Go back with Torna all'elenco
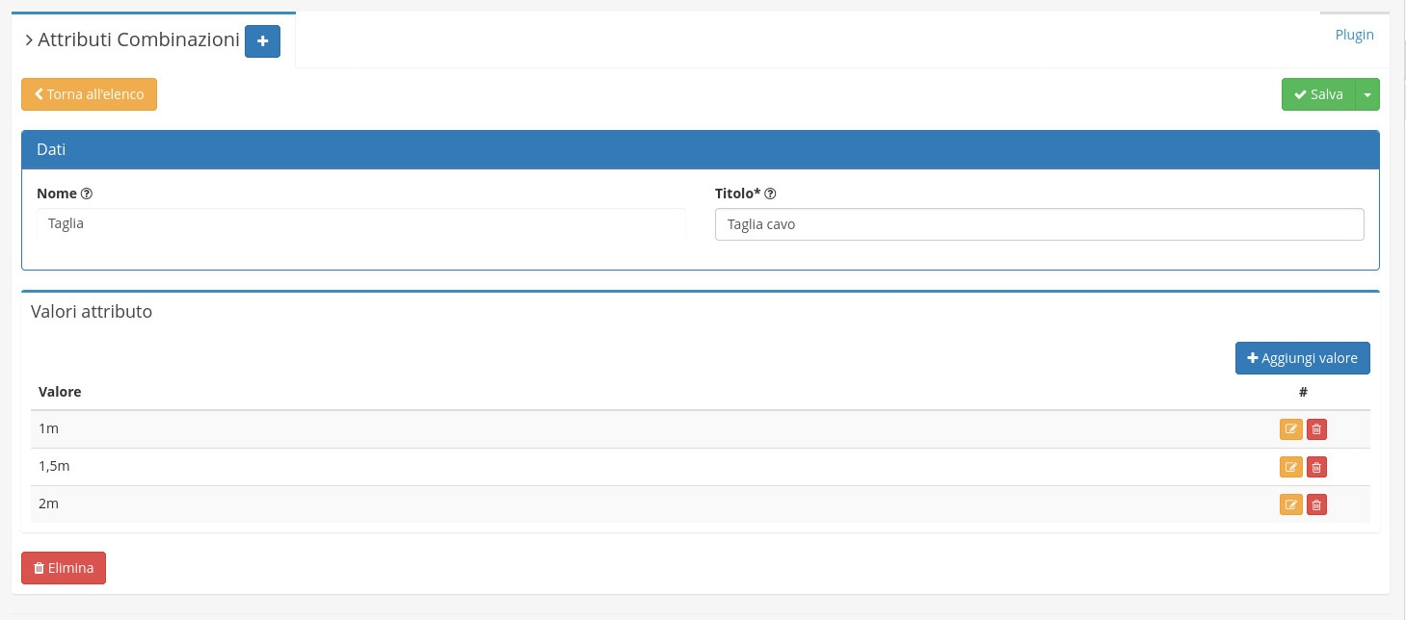 click(x=89, y=94)
